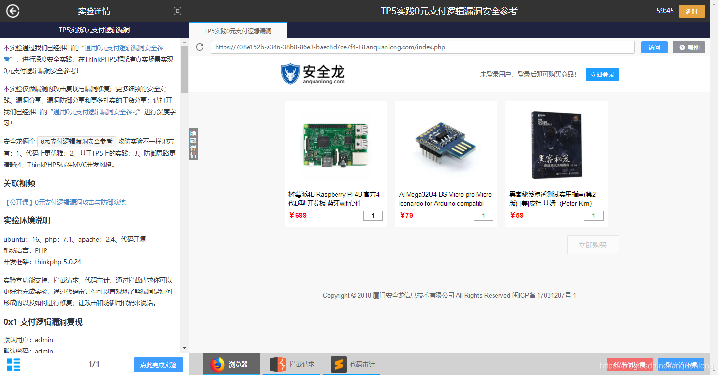Click the scroll up arrow of details panel
Screen dimensions: 718x375
point(185,42)
